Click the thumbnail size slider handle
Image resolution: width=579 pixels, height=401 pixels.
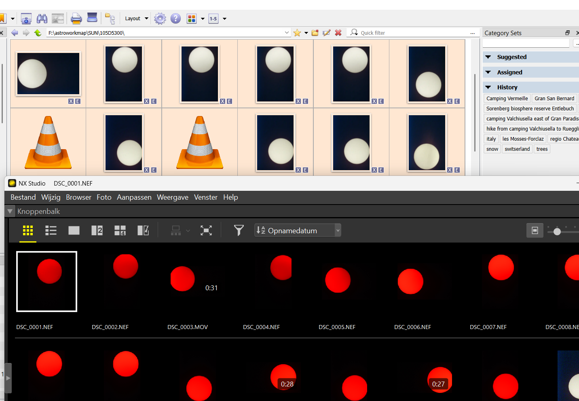pos(557,232)
